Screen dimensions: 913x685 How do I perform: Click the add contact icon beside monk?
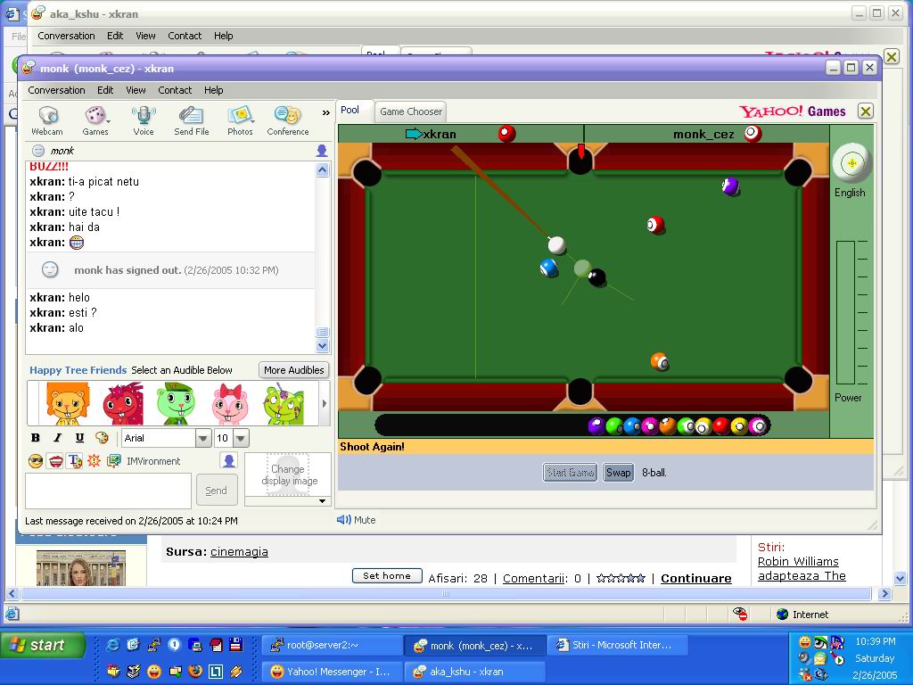[x=321, y=151]
